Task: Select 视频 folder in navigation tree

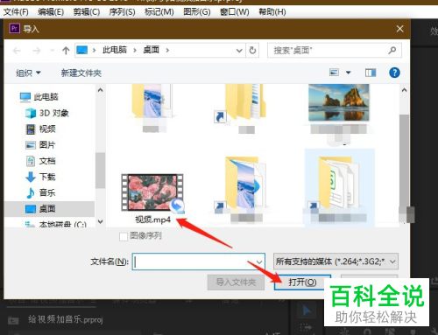Action: tap(40, 129)
